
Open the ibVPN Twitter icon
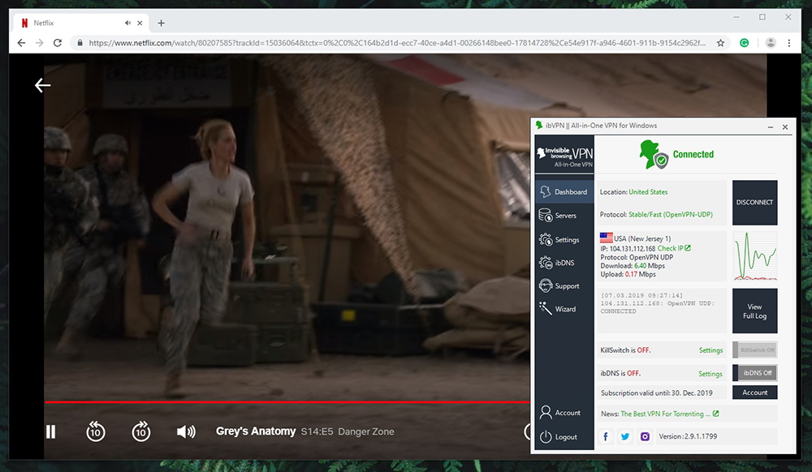pos(625,436)
